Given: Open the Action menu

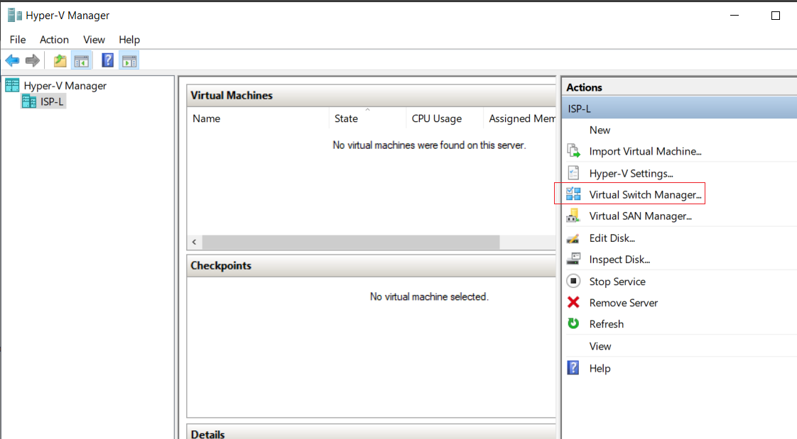Looking at the screenshot, I should (x=55, y=40).
